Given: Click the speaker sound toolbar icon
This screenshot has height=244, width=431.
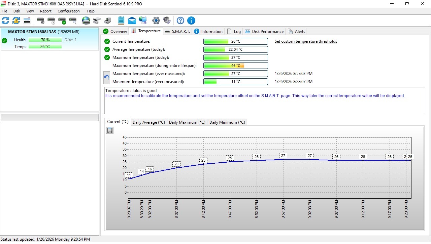Looking at the screenshot, I should coord(167,21).
